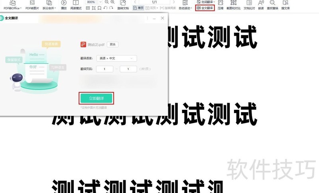Fit page width icon
Screen dimensions: 319x193
click(99, 8)
